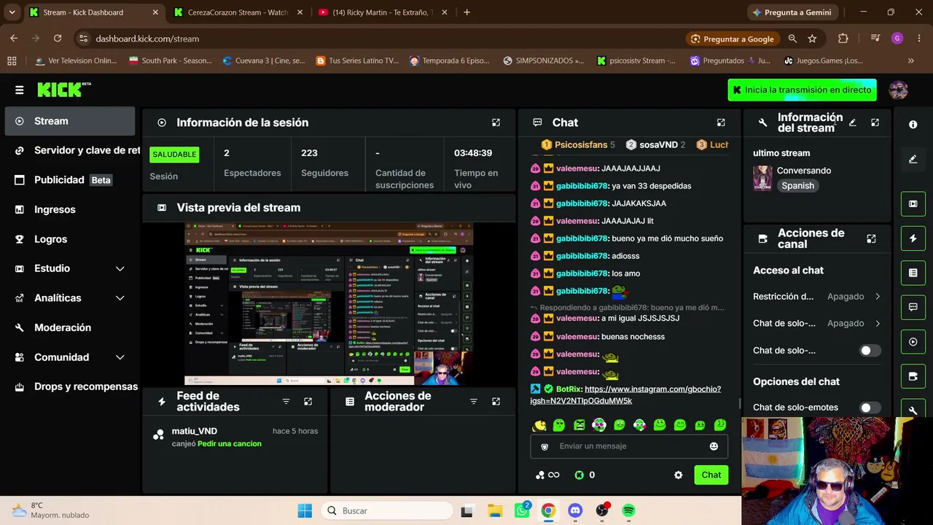Viewport: 933px width, 525px height.
Task: Toggle the chat bubble icon in right rail
Action: tap(913, 307)
